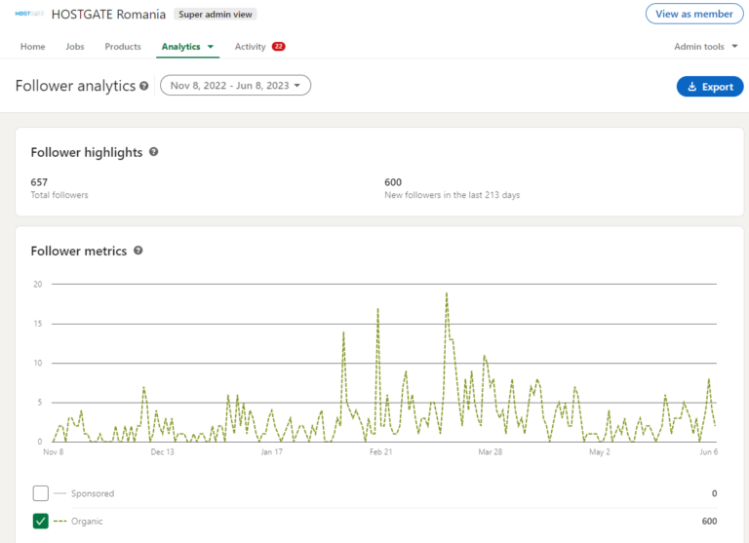Viewport: 749px width, 543px height.
Task: Go to the Home tab
Action: (x=33, y=47)
